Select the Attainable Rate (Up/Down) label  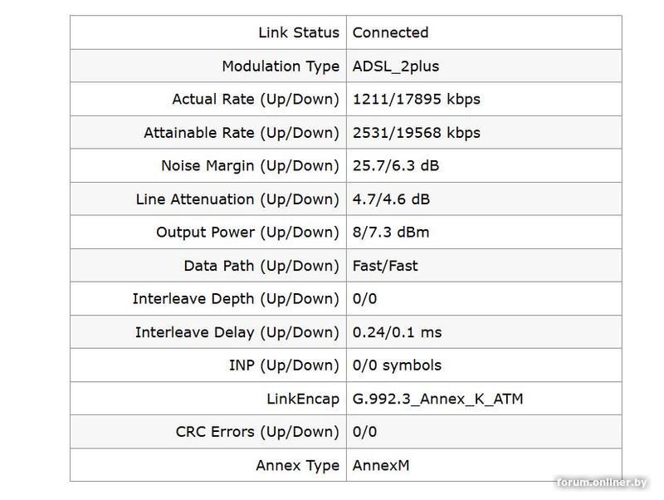(x=242, y=132)
